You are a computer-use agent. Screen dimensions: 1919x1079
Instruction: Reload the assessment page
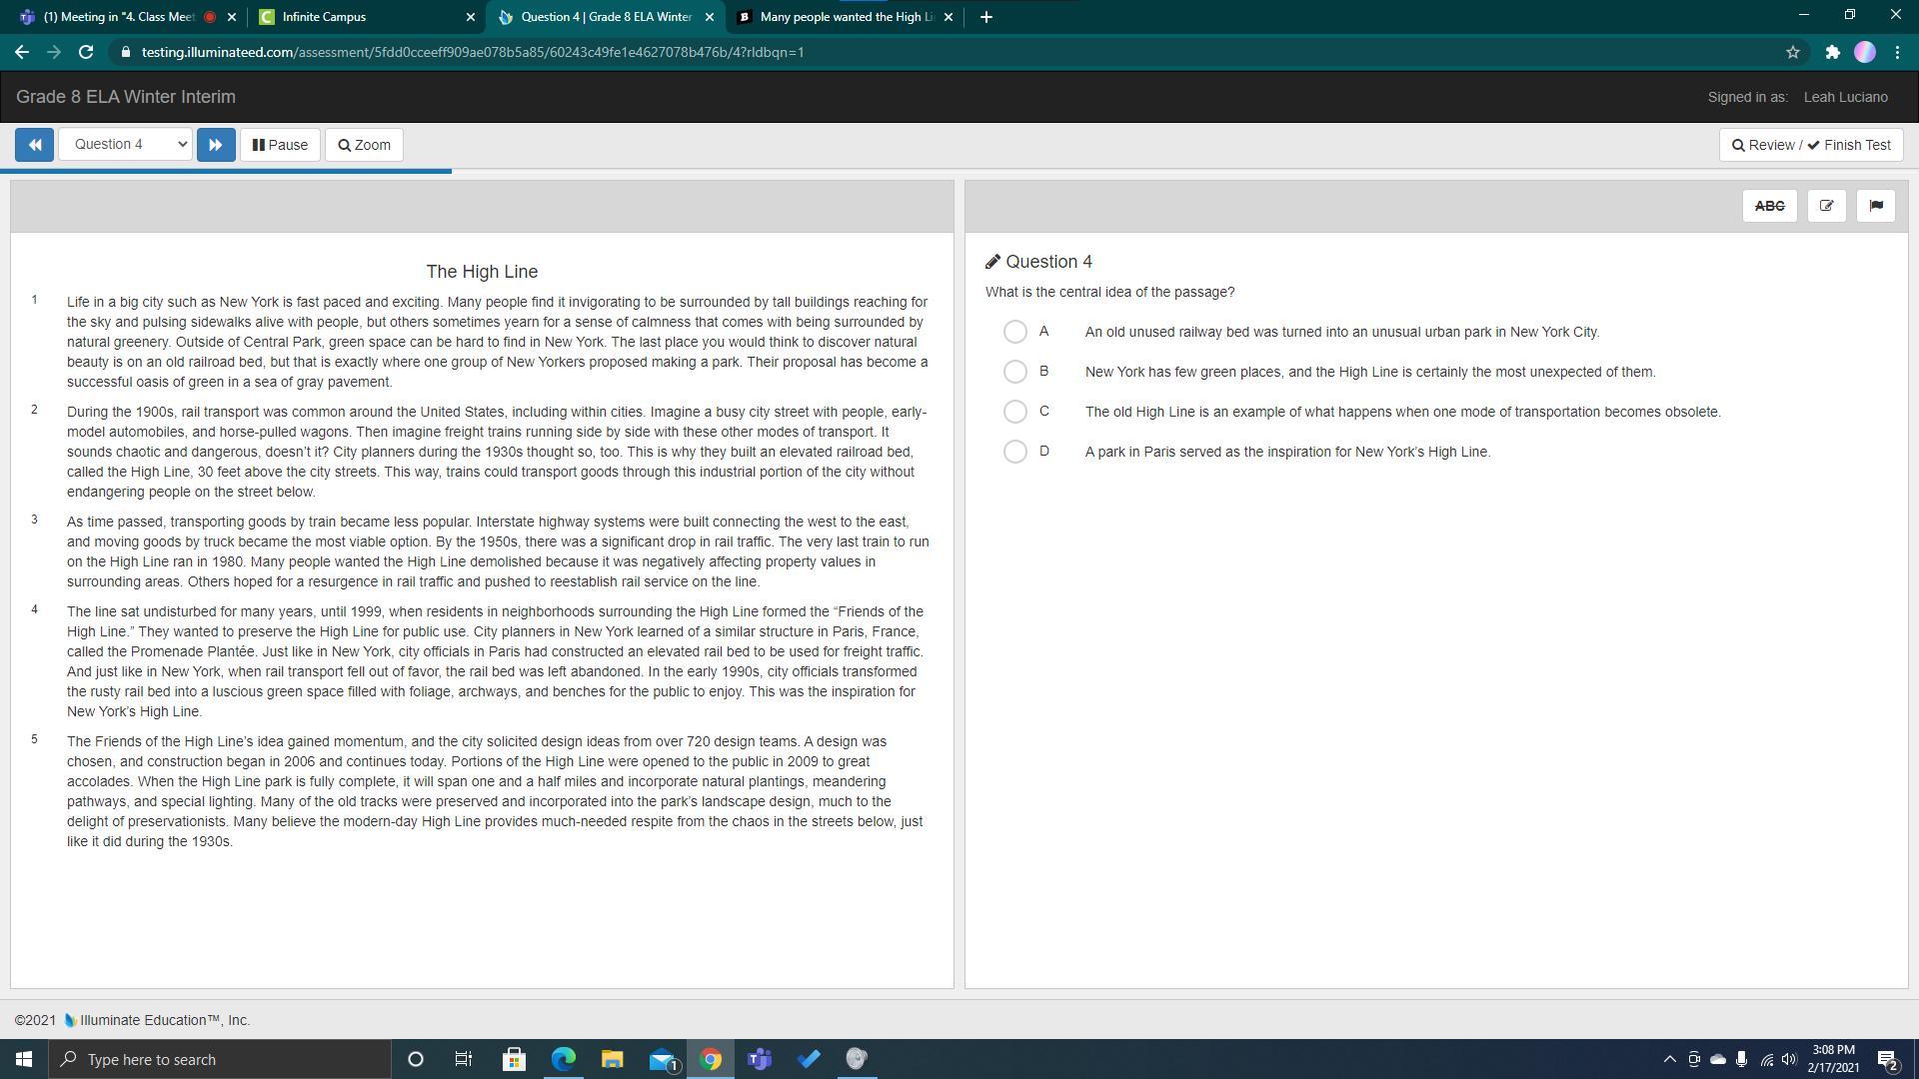tap(86, 52)
